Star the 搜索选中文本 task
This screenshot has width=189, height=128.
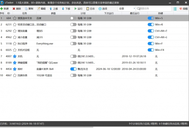pyautogui.click(x=15, y=18)
